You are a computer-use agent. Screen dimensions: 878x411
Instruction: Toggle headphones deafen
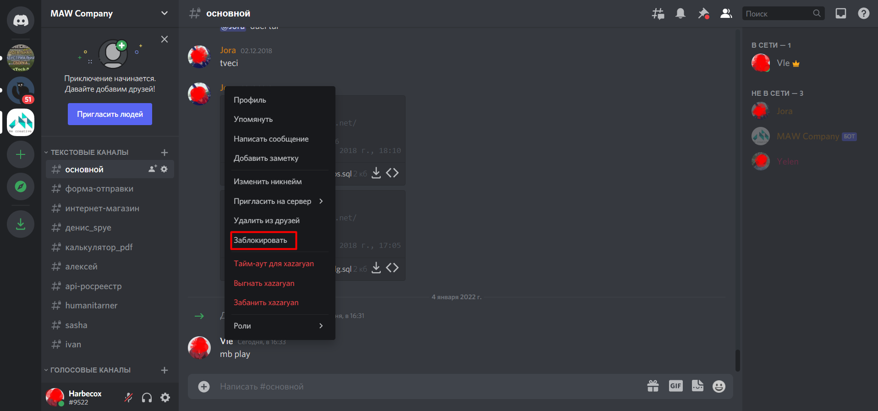coord(147,397)
